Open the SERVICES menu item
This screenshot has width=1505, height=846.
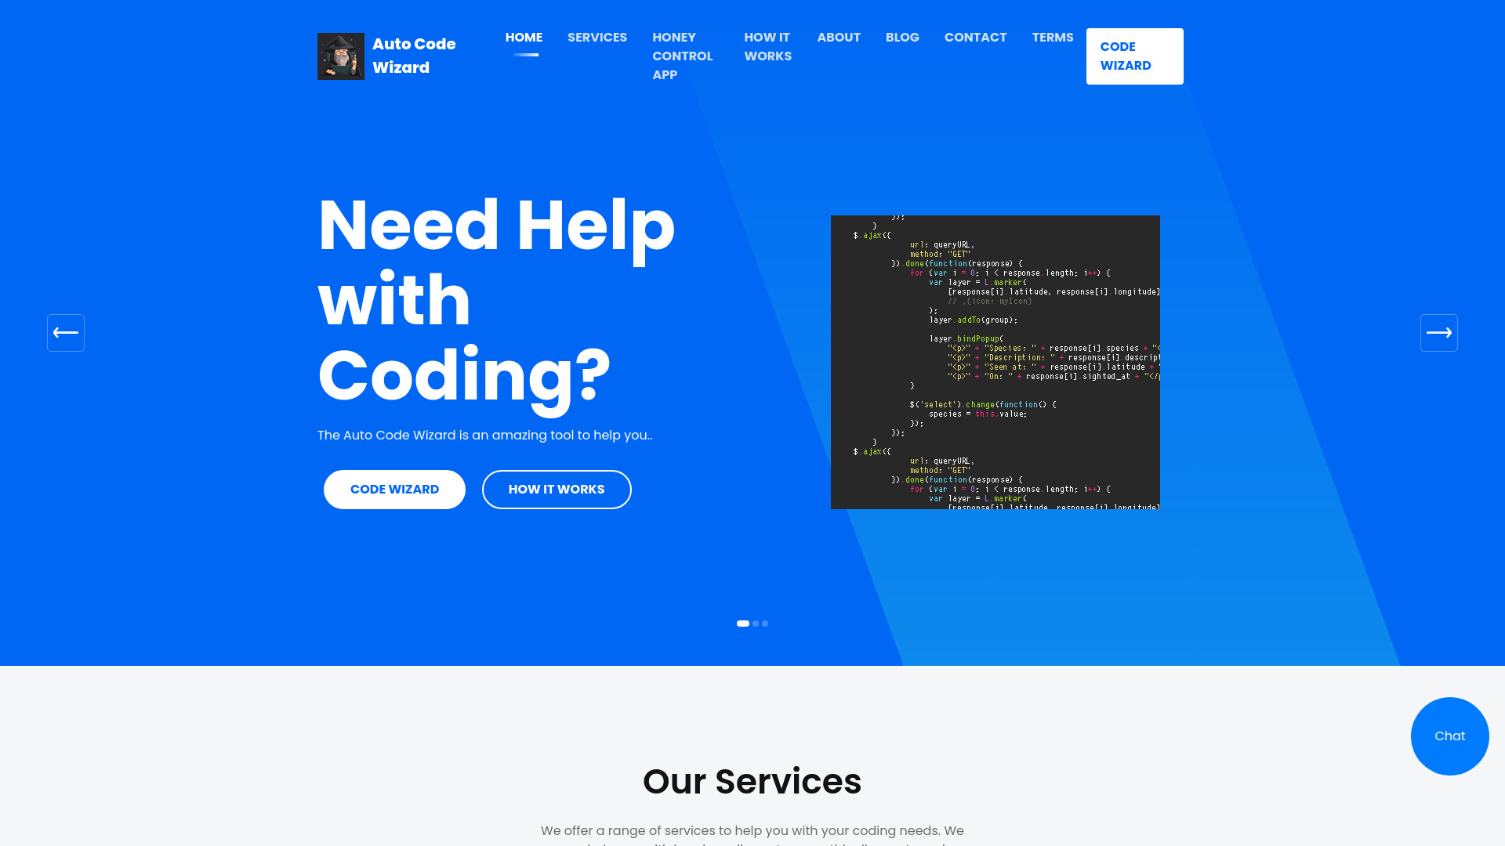coord(597,37)
